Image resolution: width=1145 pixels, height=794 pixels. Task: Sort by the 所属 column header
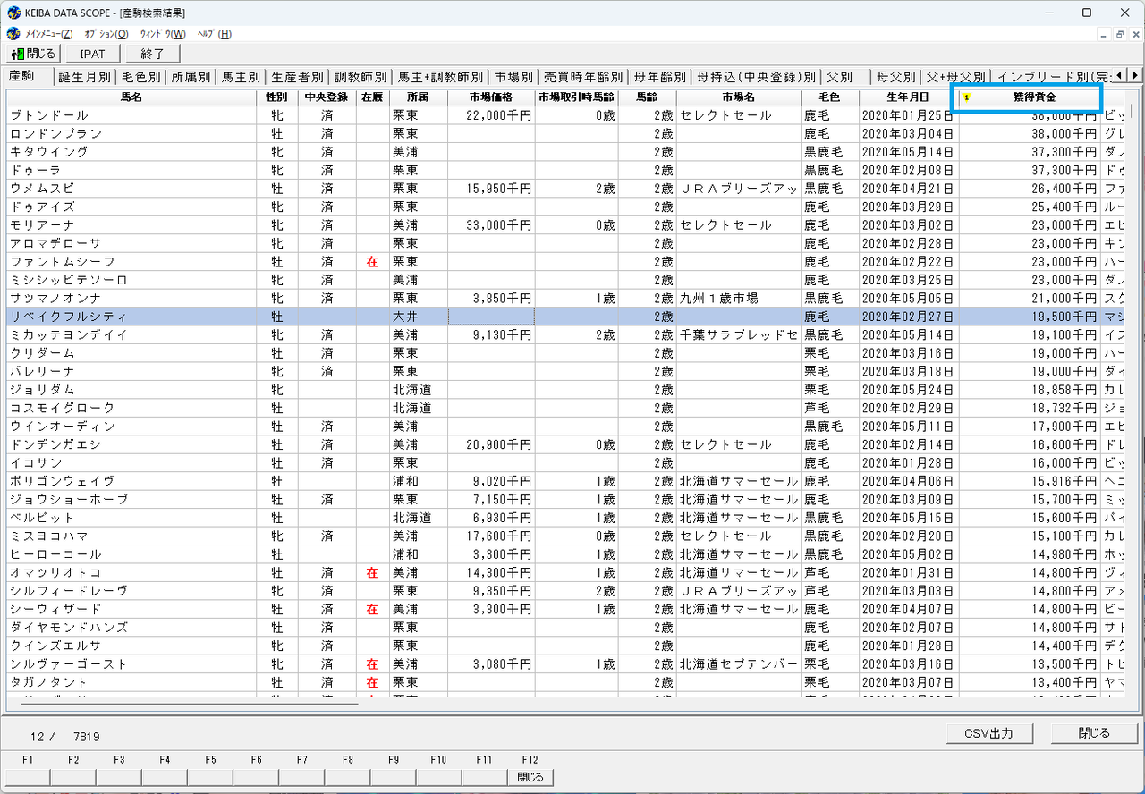coord(419,97)
